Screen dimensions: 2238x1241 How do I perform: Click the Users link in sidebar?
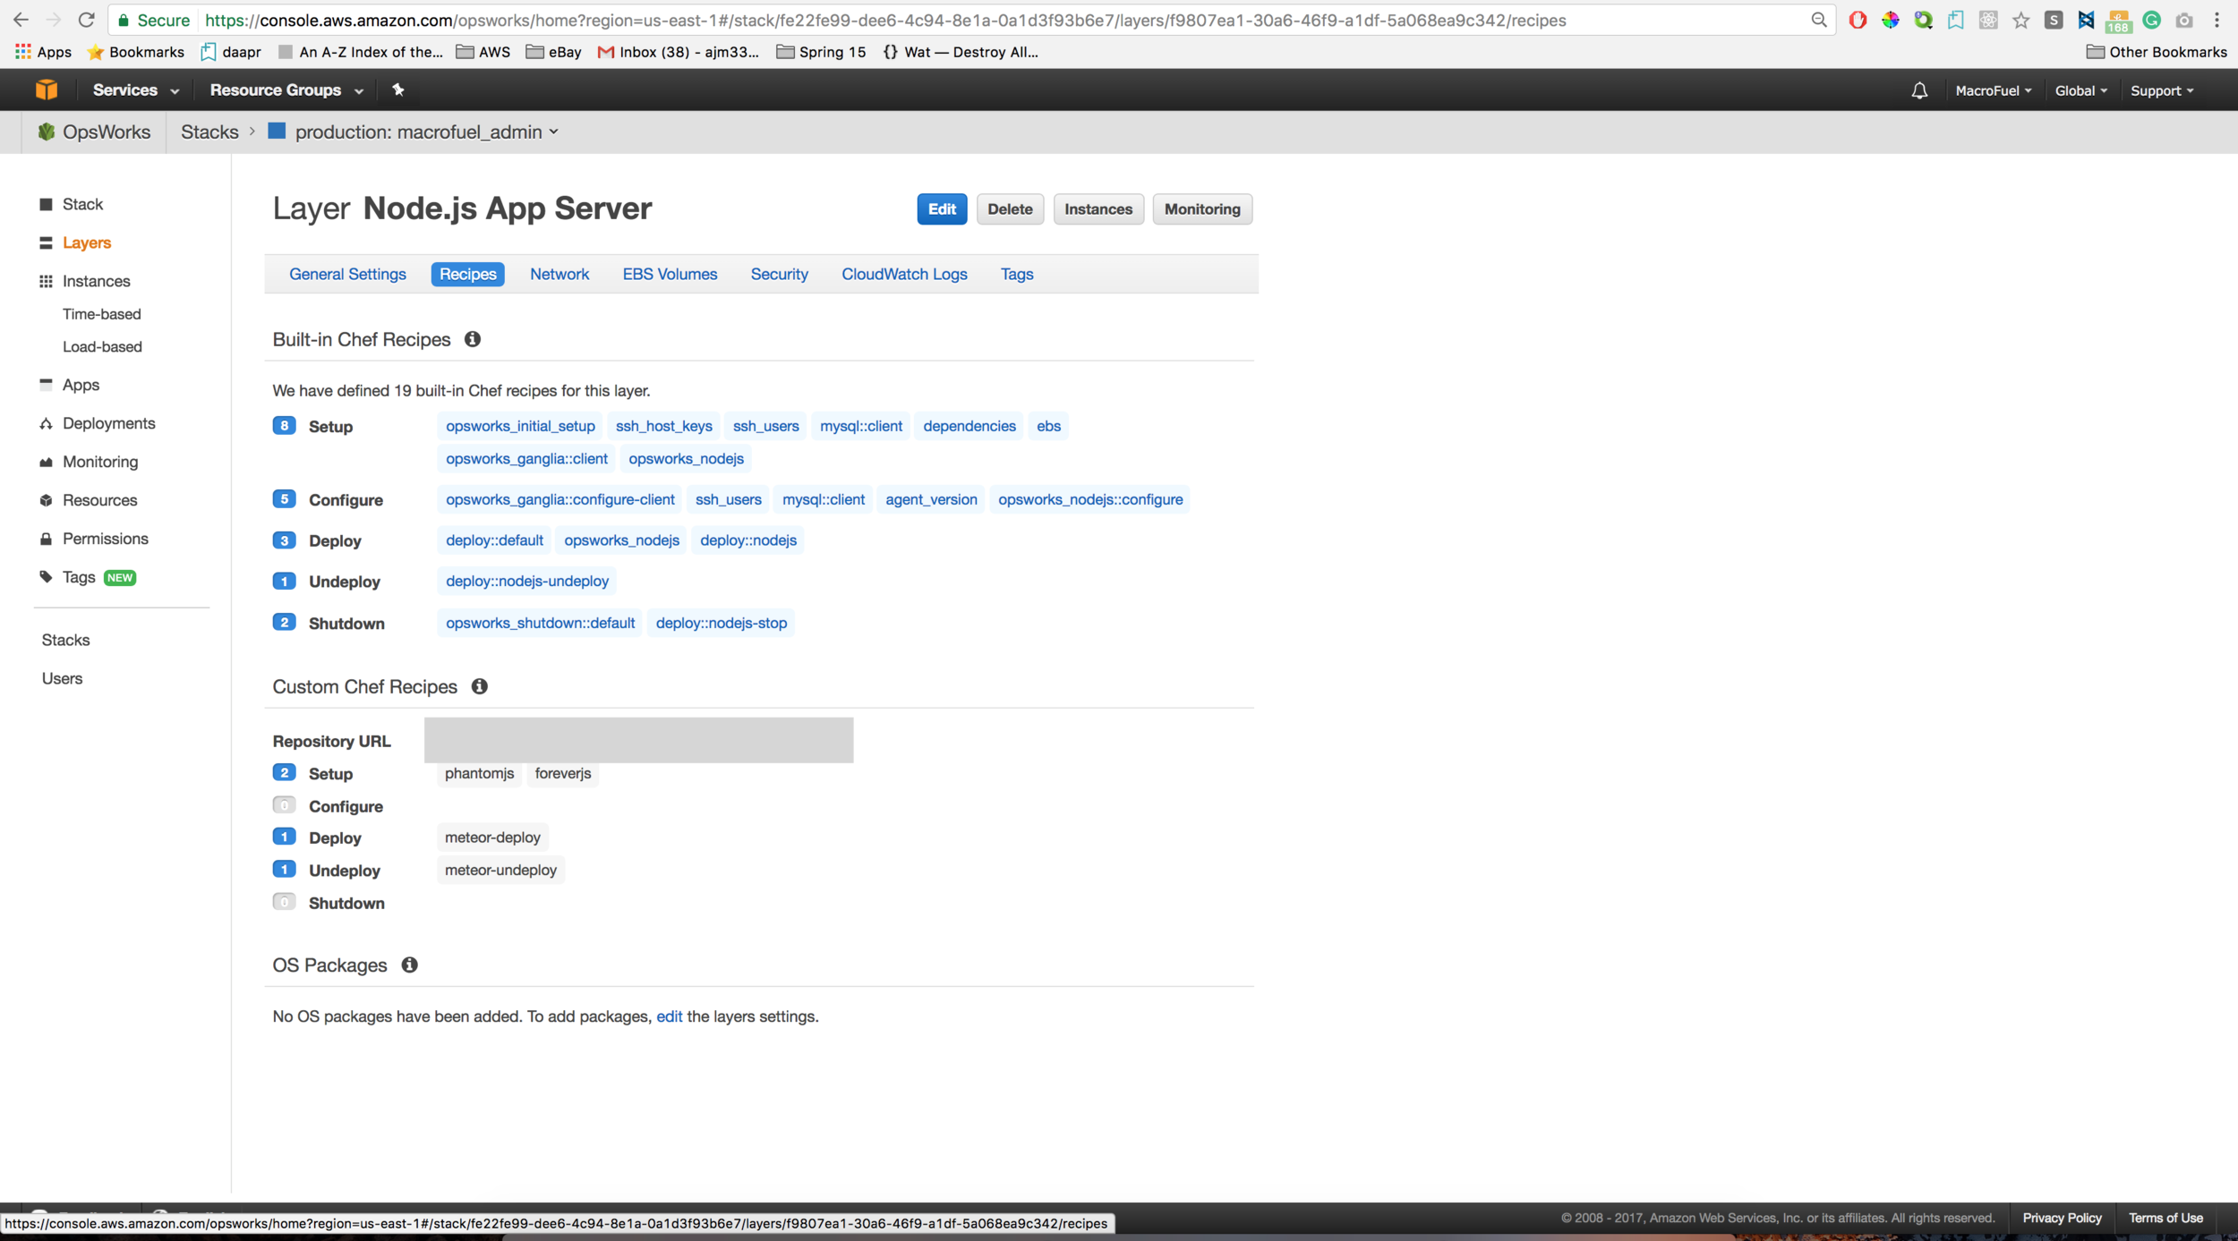(62, 678)
